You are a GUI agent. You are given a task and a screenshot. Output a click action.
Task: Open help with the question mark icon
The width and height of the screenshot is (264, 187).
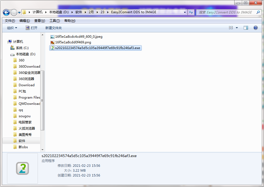pyautogui.click(x=255, y=28)
